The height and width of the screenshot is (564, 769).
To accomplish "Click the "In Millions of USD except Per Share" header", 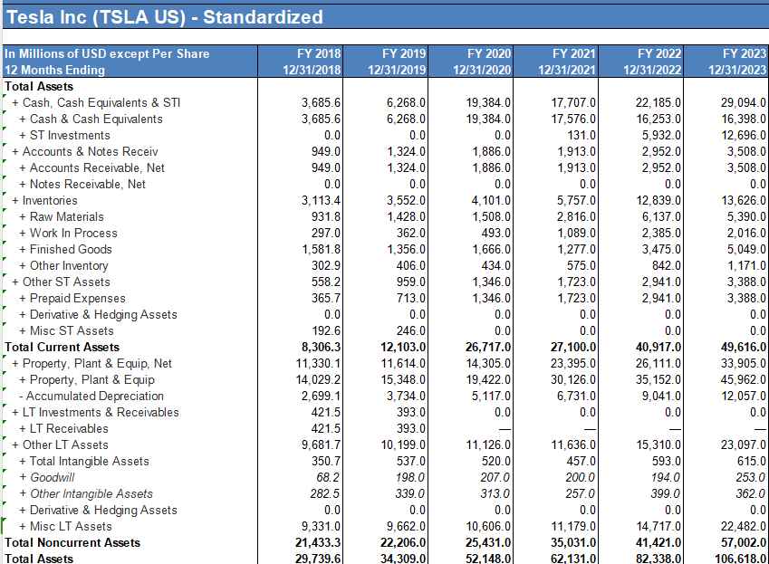I will (x=107, y=54).
